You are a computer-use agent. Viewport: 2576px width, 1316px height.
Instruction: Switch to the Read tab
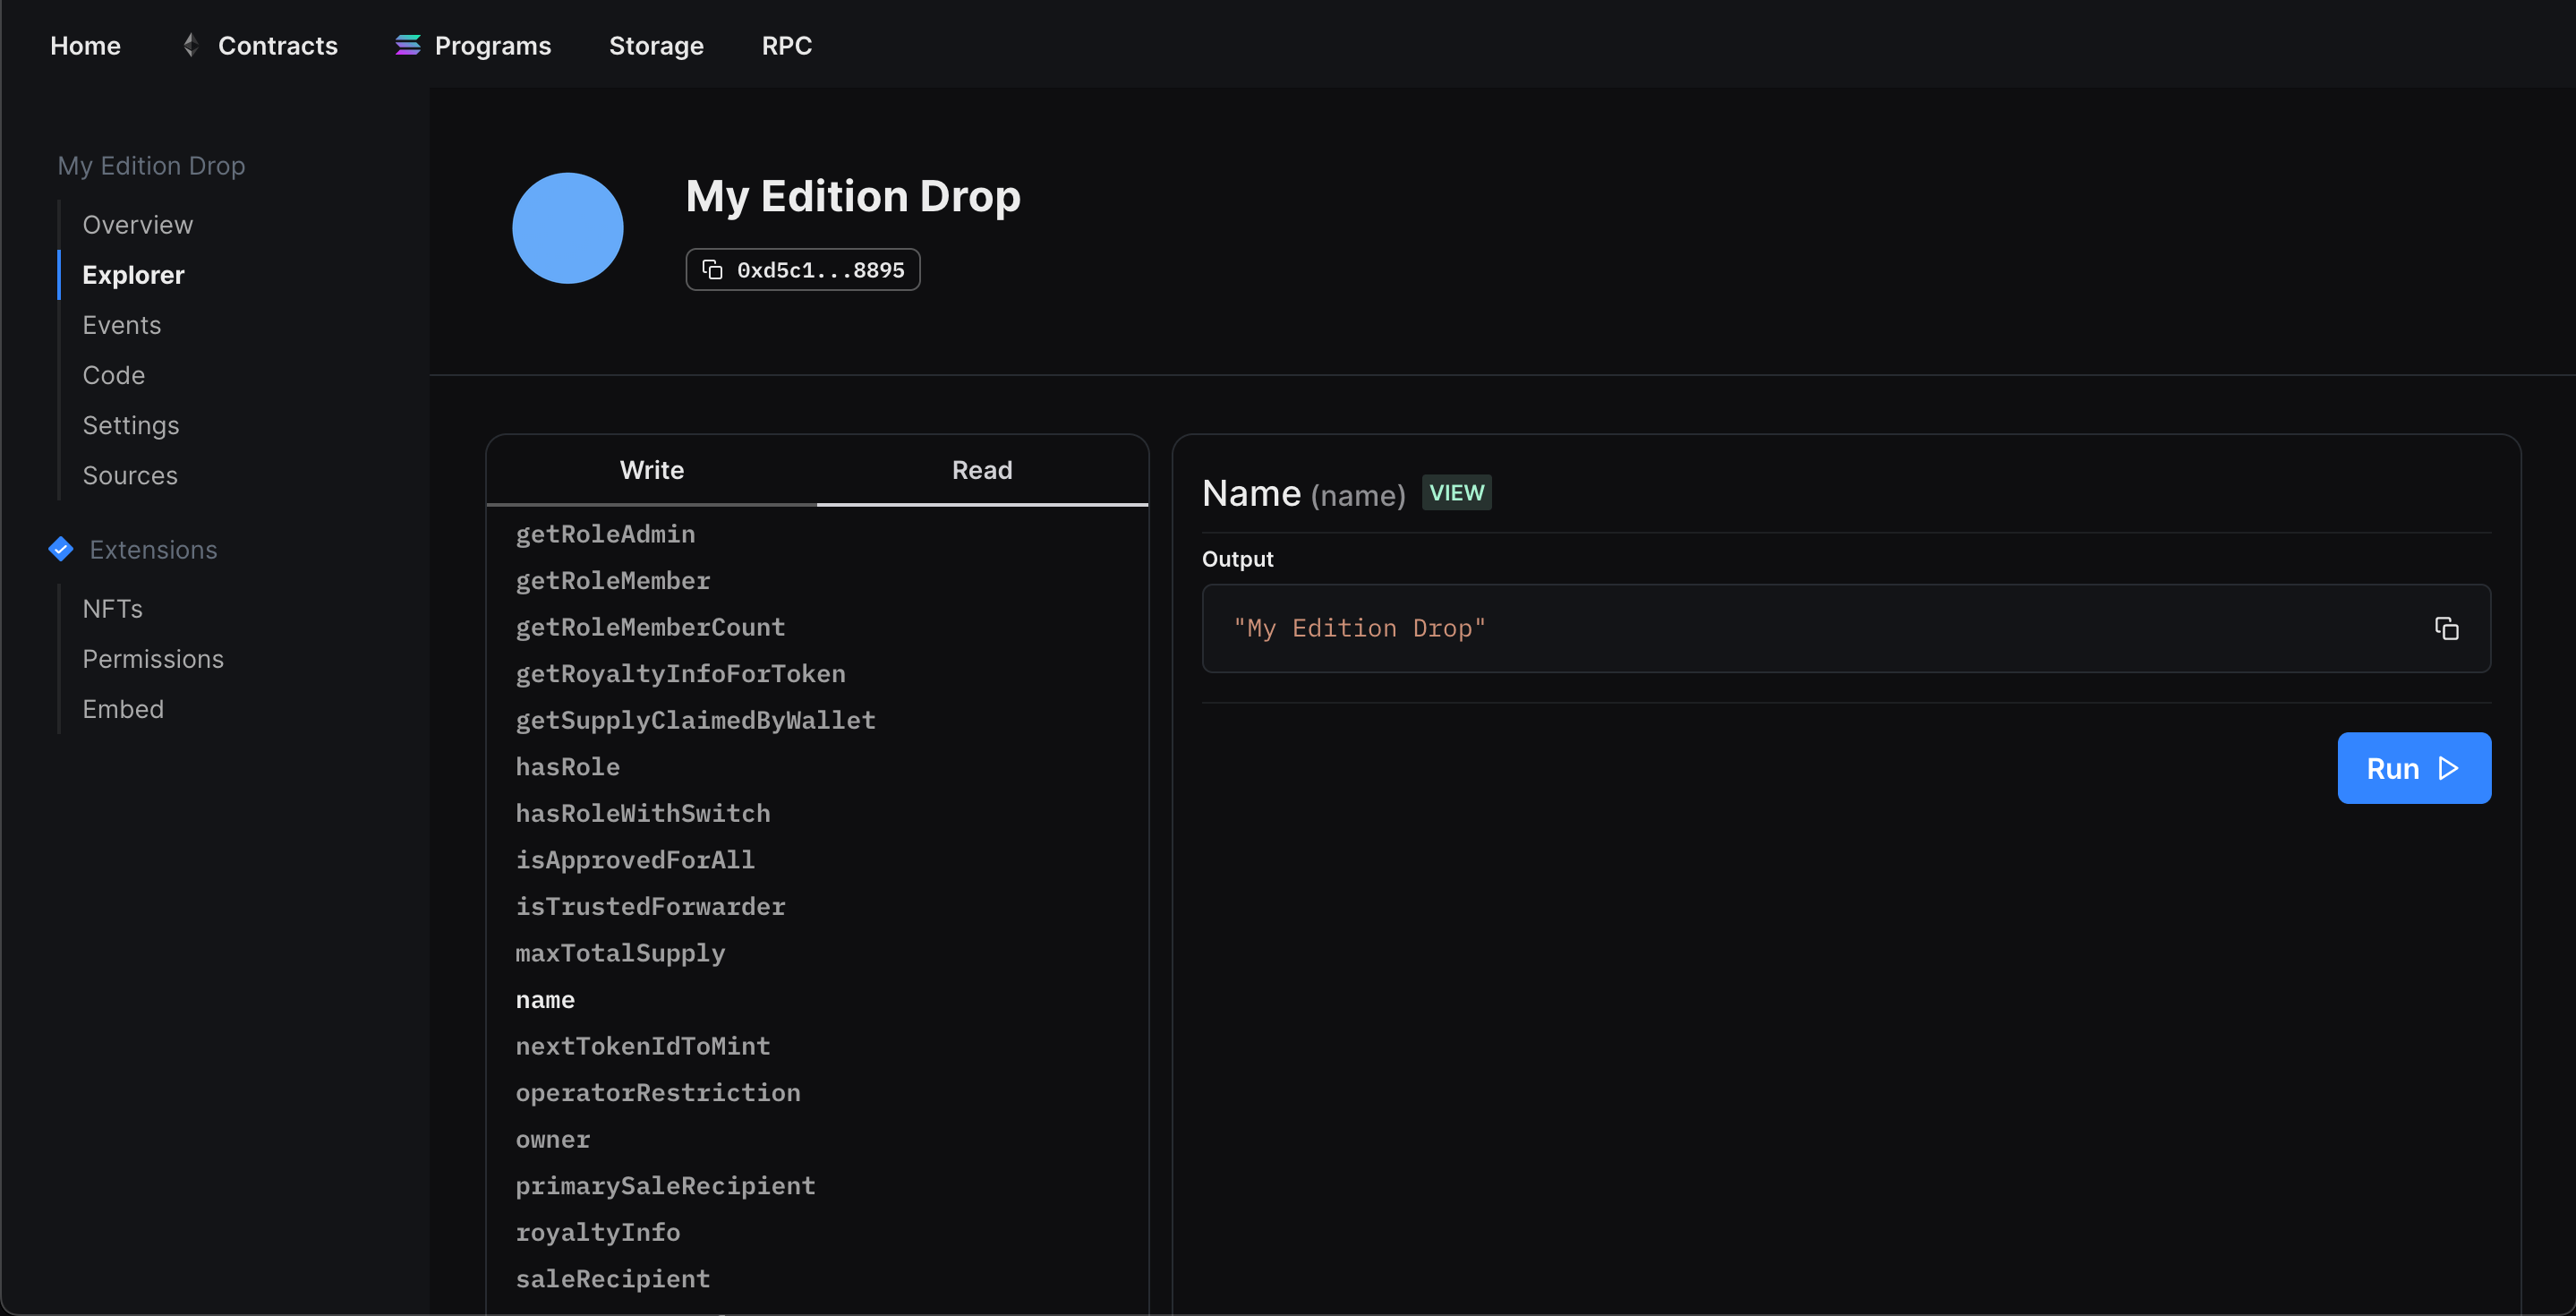[981, 469]
